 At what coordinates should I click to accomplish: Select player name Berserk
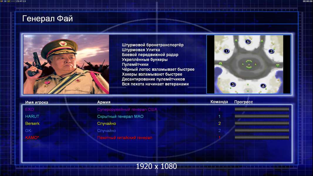[x=32, y=123]
